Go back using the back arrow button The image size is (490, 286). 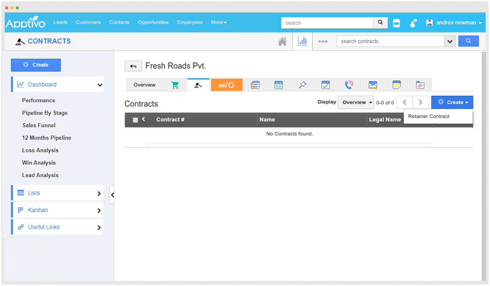133,66
